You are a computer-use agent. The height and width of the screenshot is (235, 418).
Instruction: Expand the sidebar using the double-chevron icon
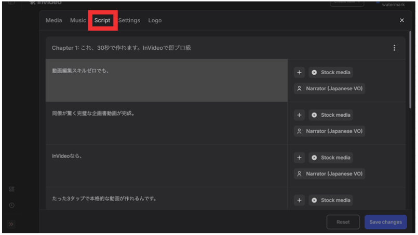[11, 224]
